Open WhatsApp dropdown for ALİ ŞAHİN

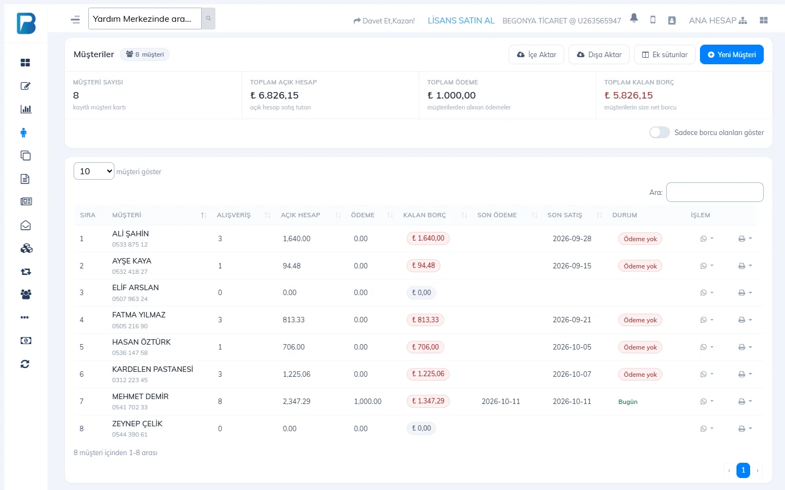(706, 238)
